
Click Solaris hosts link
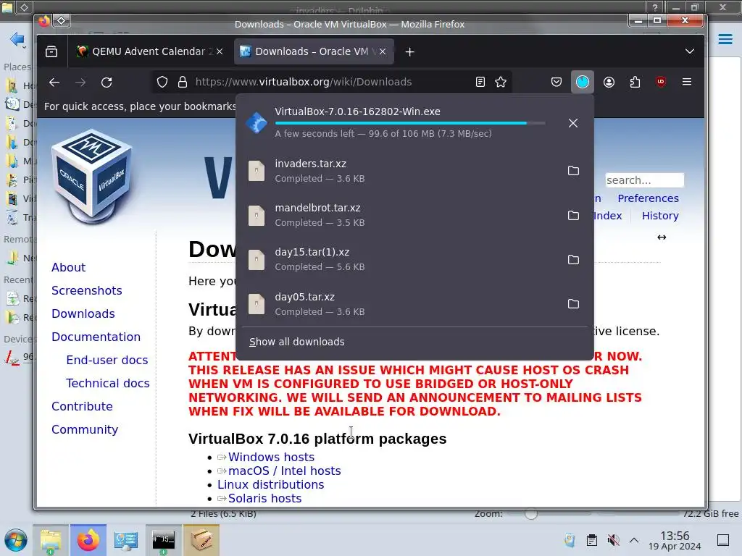[264, 498]
